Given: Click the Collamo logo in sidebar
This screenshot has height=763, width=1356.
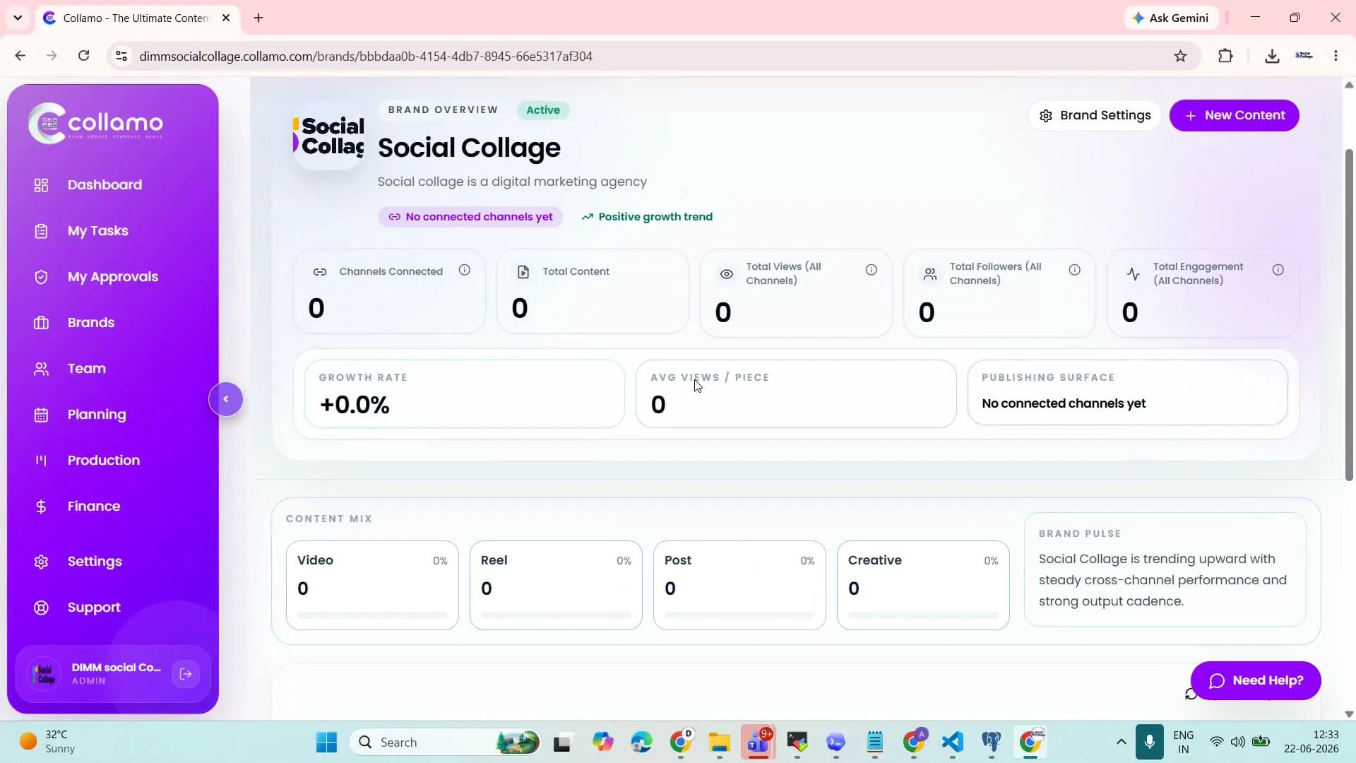Looking at the screenshot, I should tap(95, 124).
